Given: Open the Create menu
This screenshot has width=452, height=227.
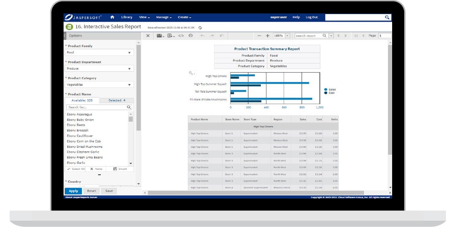Looking at the screenshot, I should coord(184,17).
